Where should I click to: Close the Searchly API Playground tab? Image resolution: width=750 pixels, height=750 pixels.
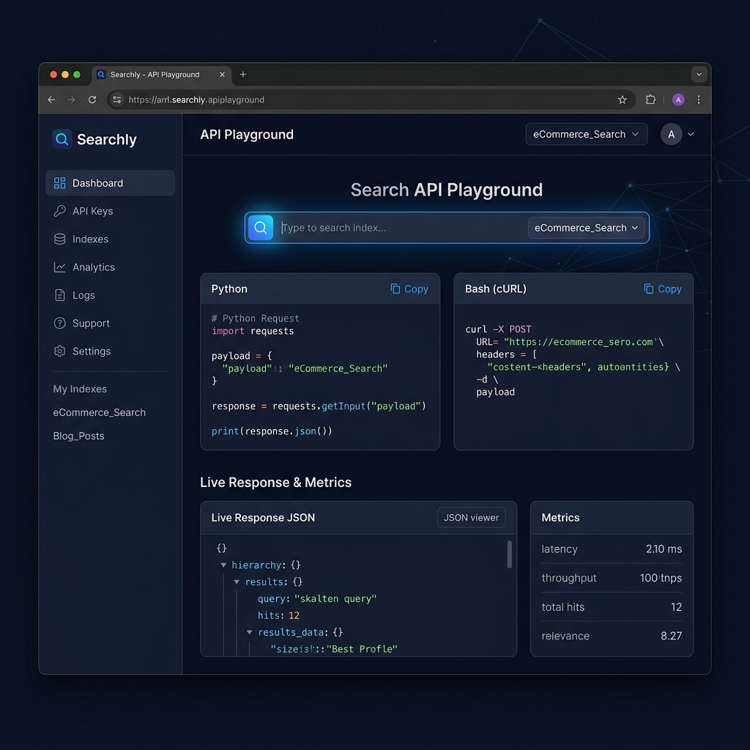222,75
